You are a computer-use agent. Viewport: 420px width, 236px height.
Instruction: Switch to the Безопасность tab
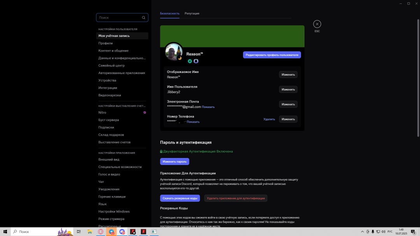[x=170, y=13]
